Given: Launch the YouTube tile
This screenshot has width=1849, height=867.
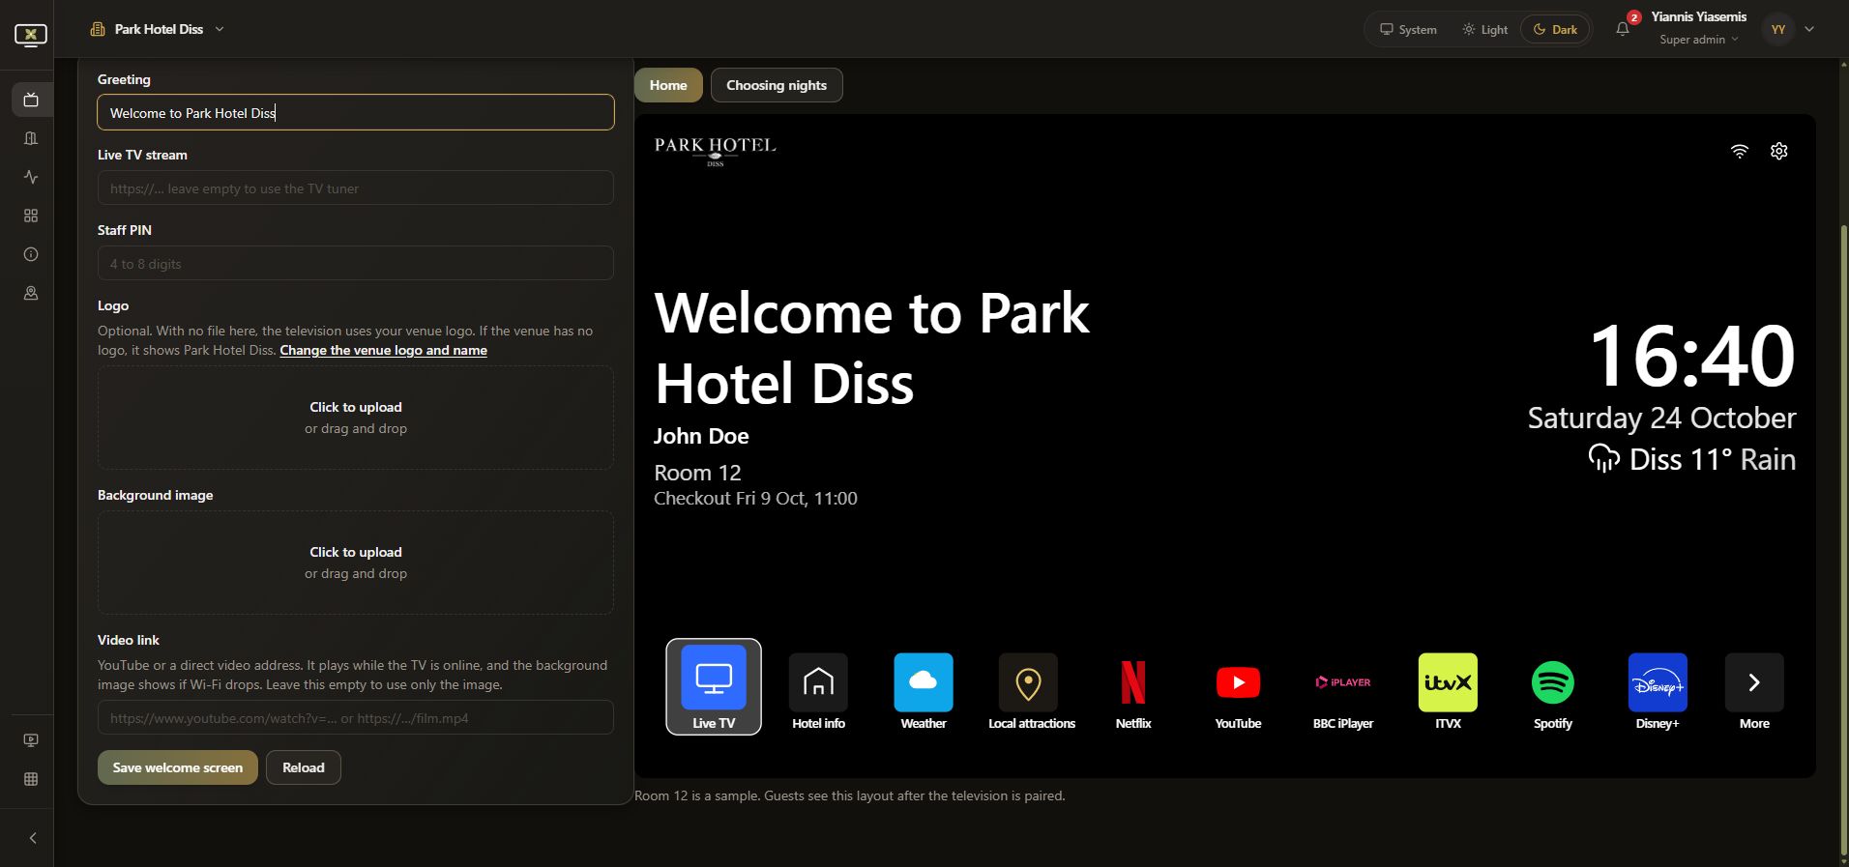Looking at the screenshot, I should (x=1238, y=691).
